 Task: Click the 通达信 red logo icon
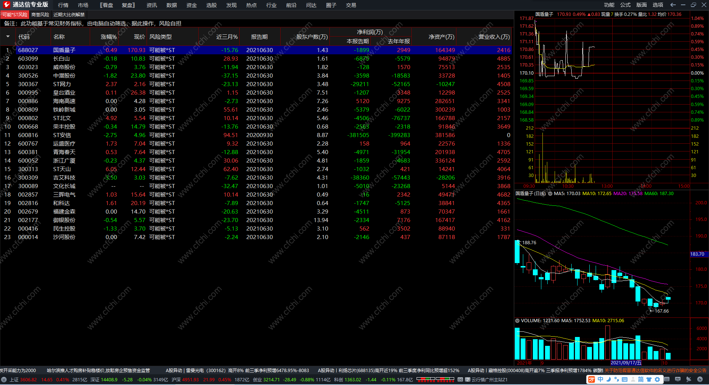coord(7,5)
